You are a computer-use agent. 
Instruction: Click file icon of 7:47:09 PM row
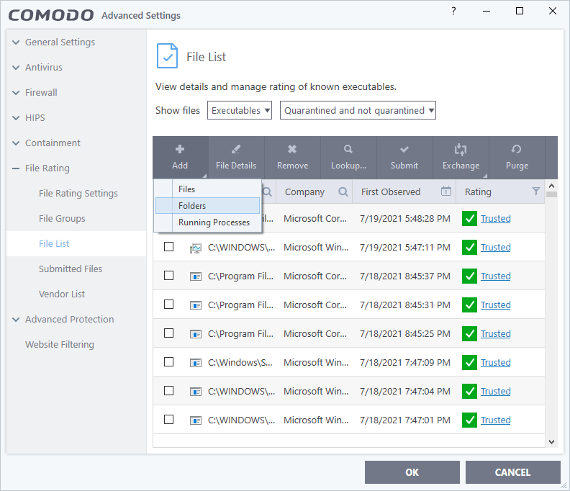pos(196,363)
